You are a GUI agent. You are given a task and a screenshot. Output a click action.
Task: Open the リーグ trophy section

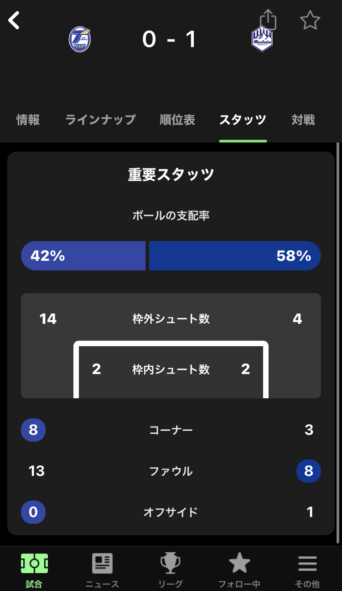click(171, 569)
